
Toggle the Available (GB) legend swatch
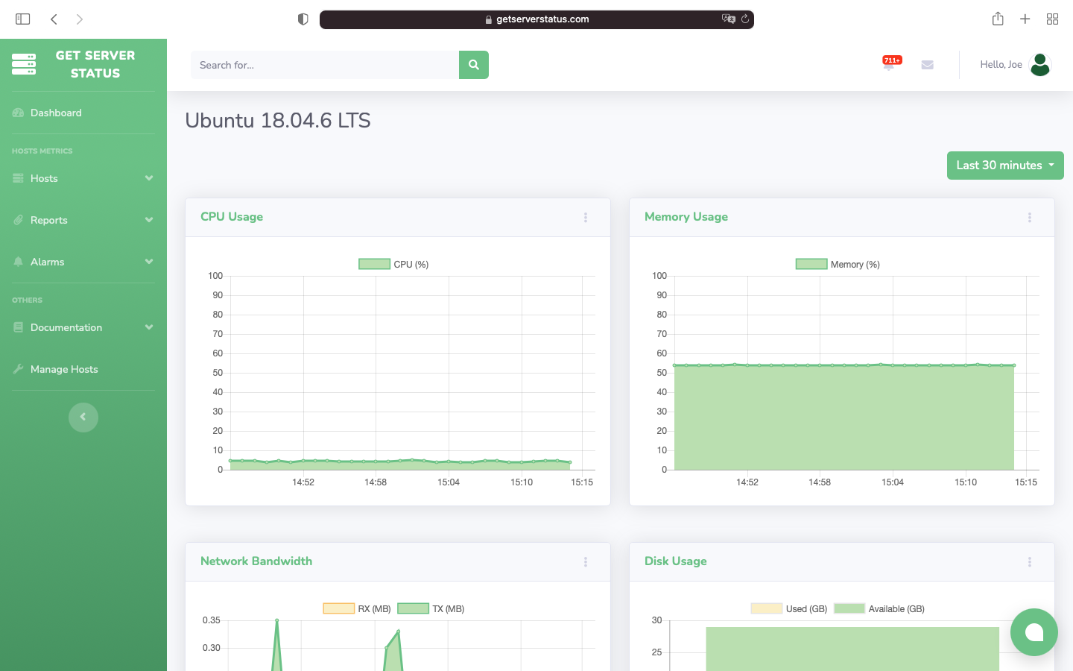849,608
